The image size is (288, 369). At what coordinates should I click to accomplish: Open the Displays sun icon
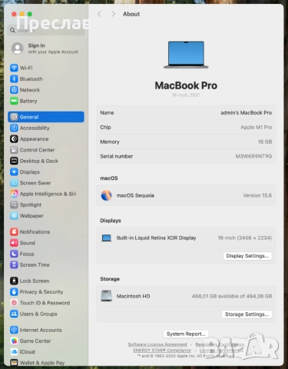point(14,172)
